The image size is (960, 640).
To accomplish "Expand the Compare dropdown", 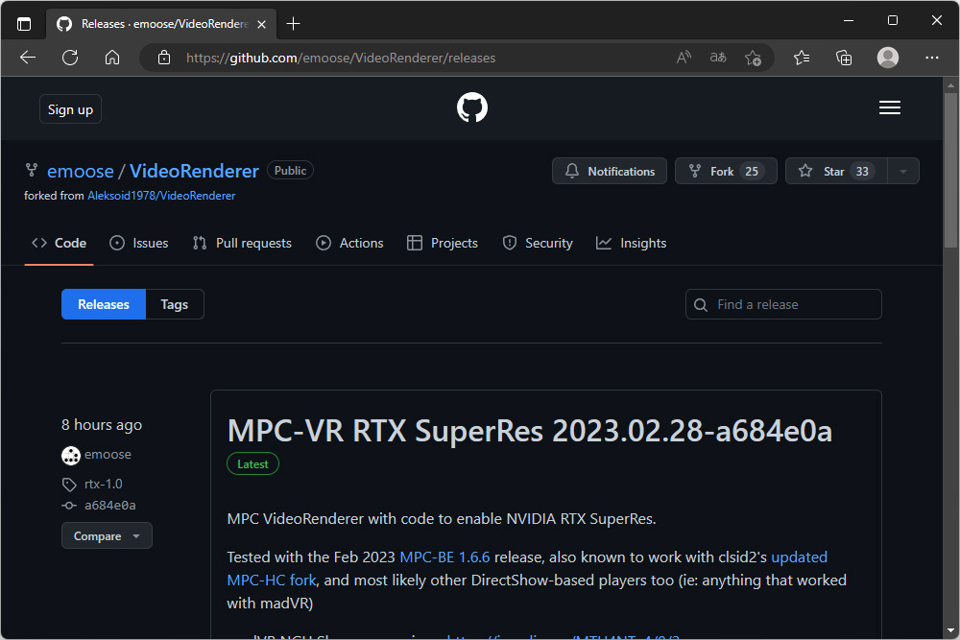I will 107,535.
